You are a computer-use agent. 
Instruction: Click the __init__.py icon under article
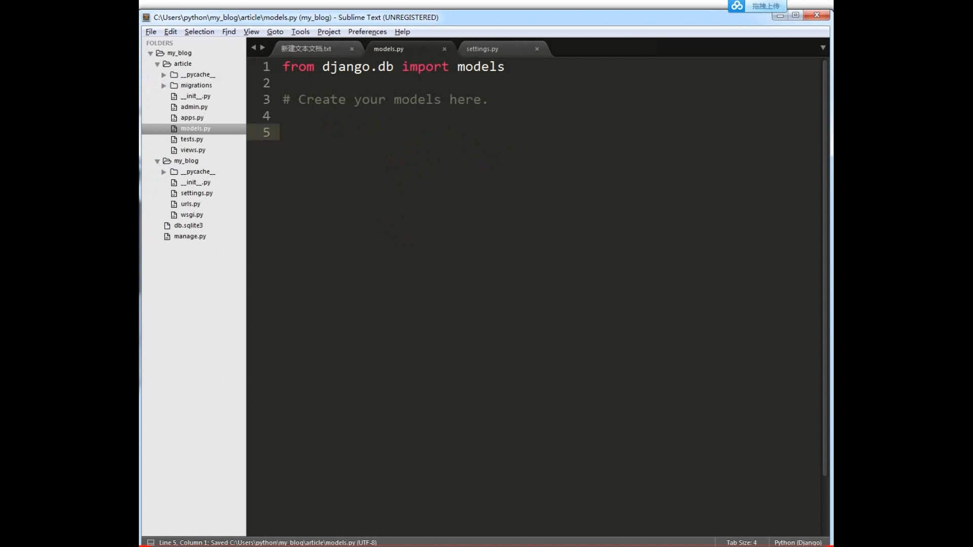pyautogui.click(x=174, y=96)
